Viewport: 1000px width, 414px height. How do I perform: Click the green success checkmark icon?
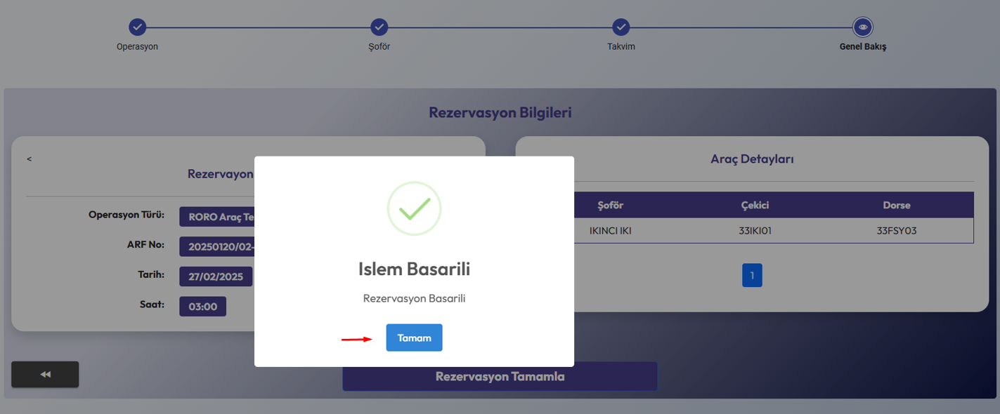click(x=414, y=208)
